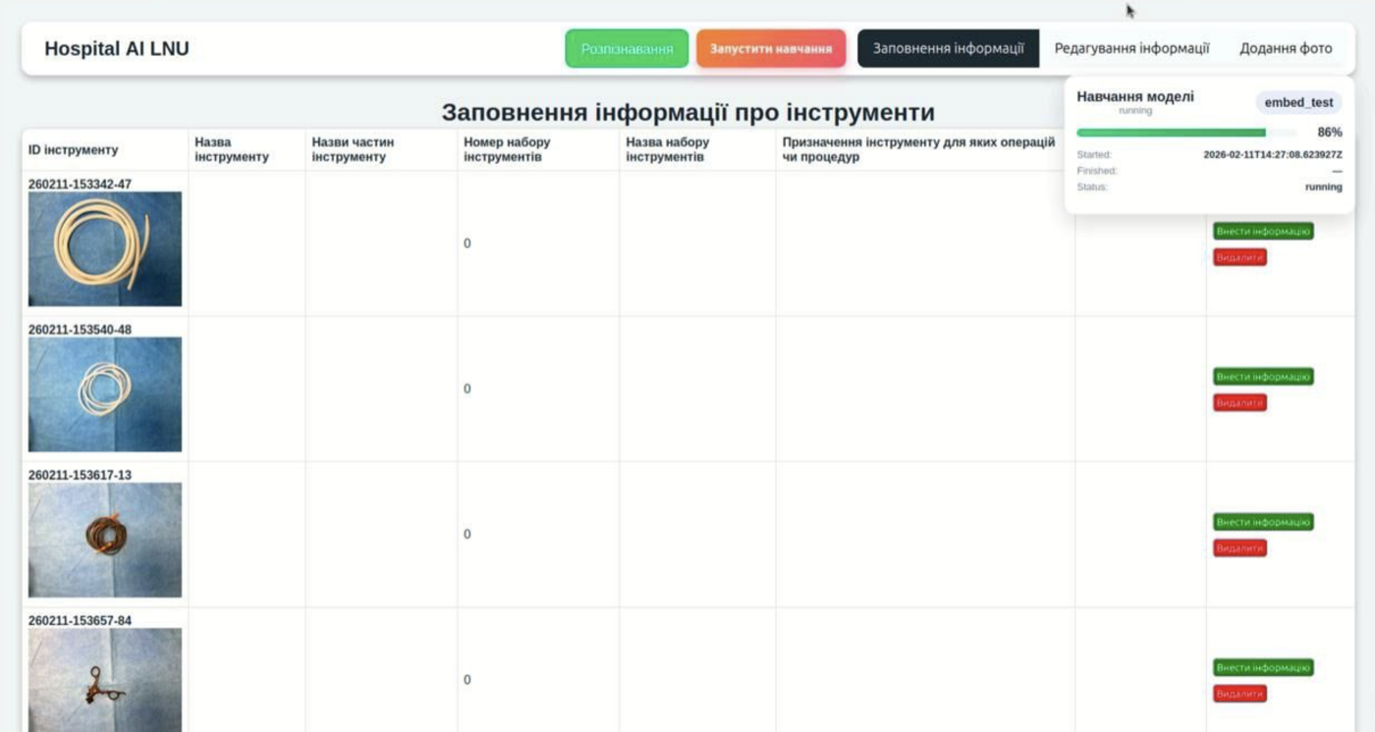Open the Додання фото tab
This screenshot has width=1375, height=732.
[x=1286, y=48]
